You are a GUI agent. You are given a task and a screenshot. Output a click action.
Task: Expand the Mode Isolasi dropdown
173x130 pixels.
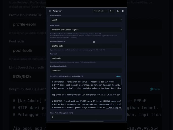pyautogui.click(x=86, y=30)
